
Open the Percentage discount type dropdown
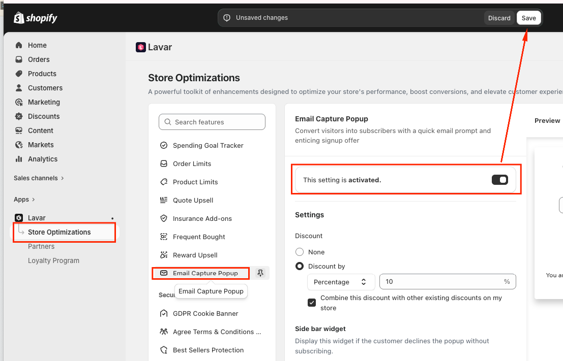coord(341,282)
